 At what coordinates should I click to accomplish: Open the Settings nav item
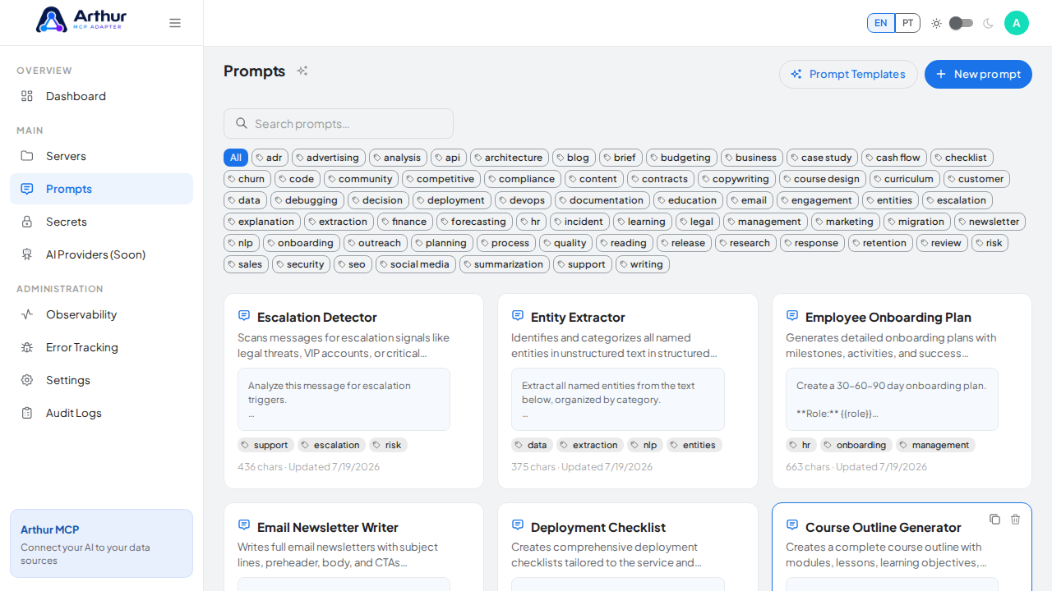tap(102, 380)
